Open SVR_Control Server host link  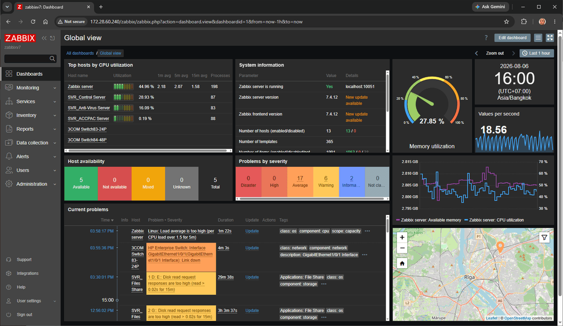click(x=87, y=97)
